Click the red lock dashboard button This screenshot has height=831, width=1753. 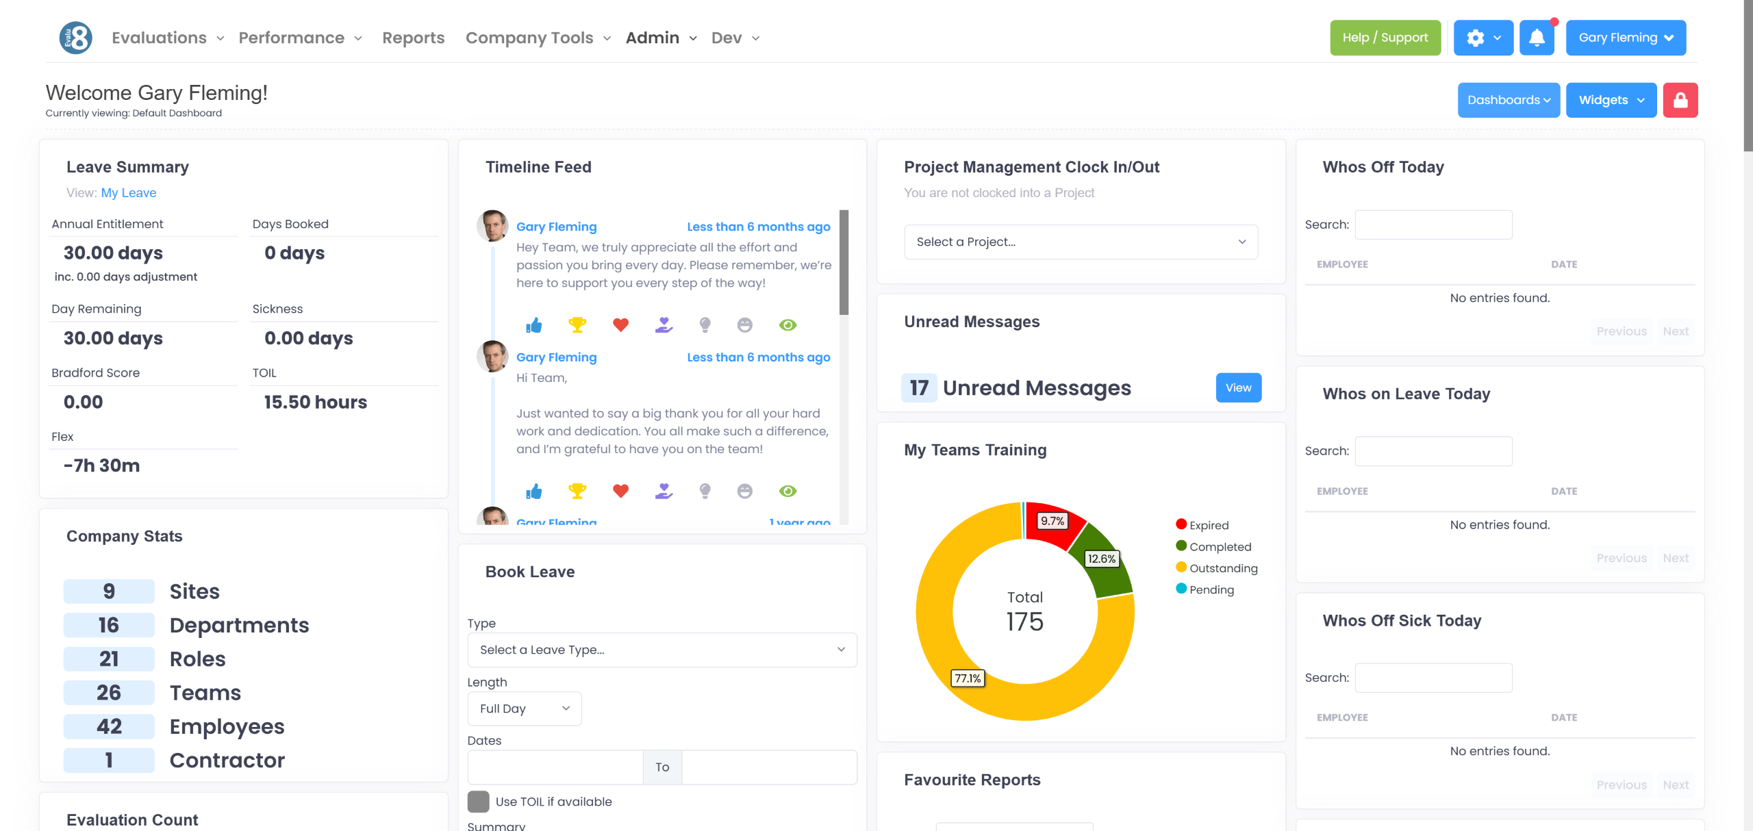1680,100
